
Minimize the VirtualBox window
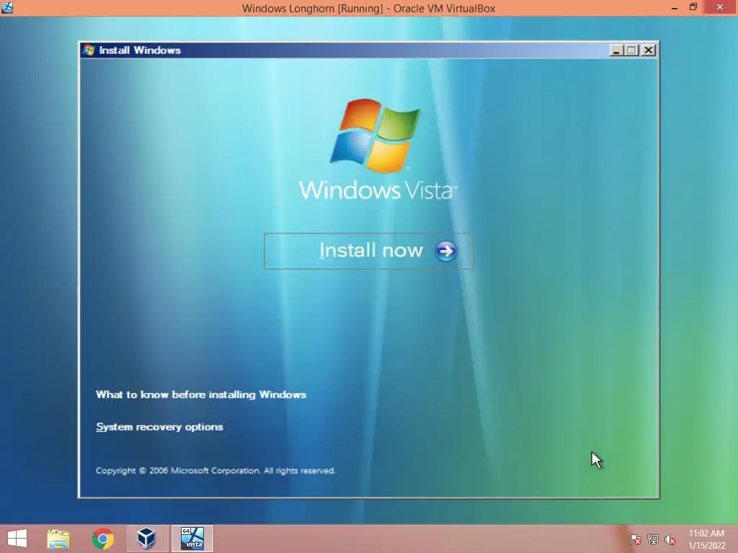pyautogui.click(x=675, y=7)
